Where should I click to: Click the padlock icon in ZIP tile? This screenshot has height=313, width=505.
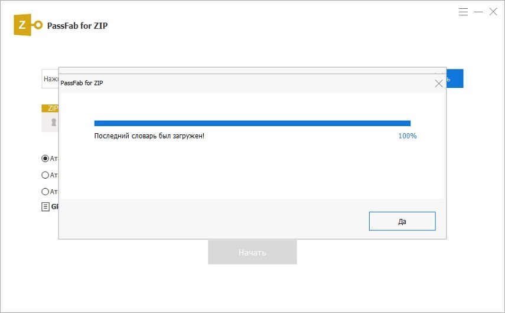point(53,122)
